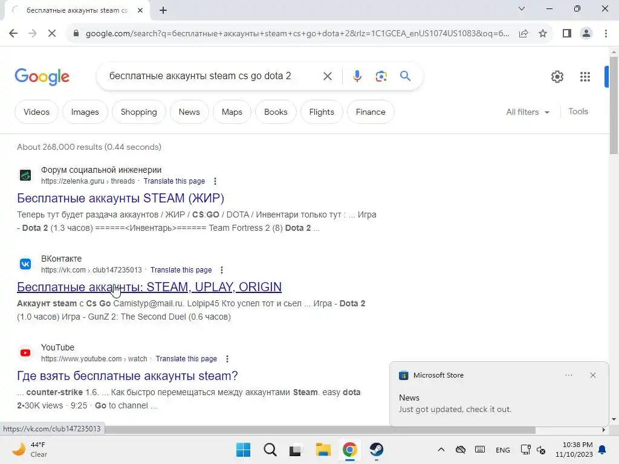Share this page from address bar
The height and width of the screenshot is (464, 619).
523,34
